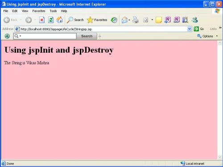Viewport: 223px width, 167px height.
Task: Open the Favorites menu
Action: click(x=39, y=11)
